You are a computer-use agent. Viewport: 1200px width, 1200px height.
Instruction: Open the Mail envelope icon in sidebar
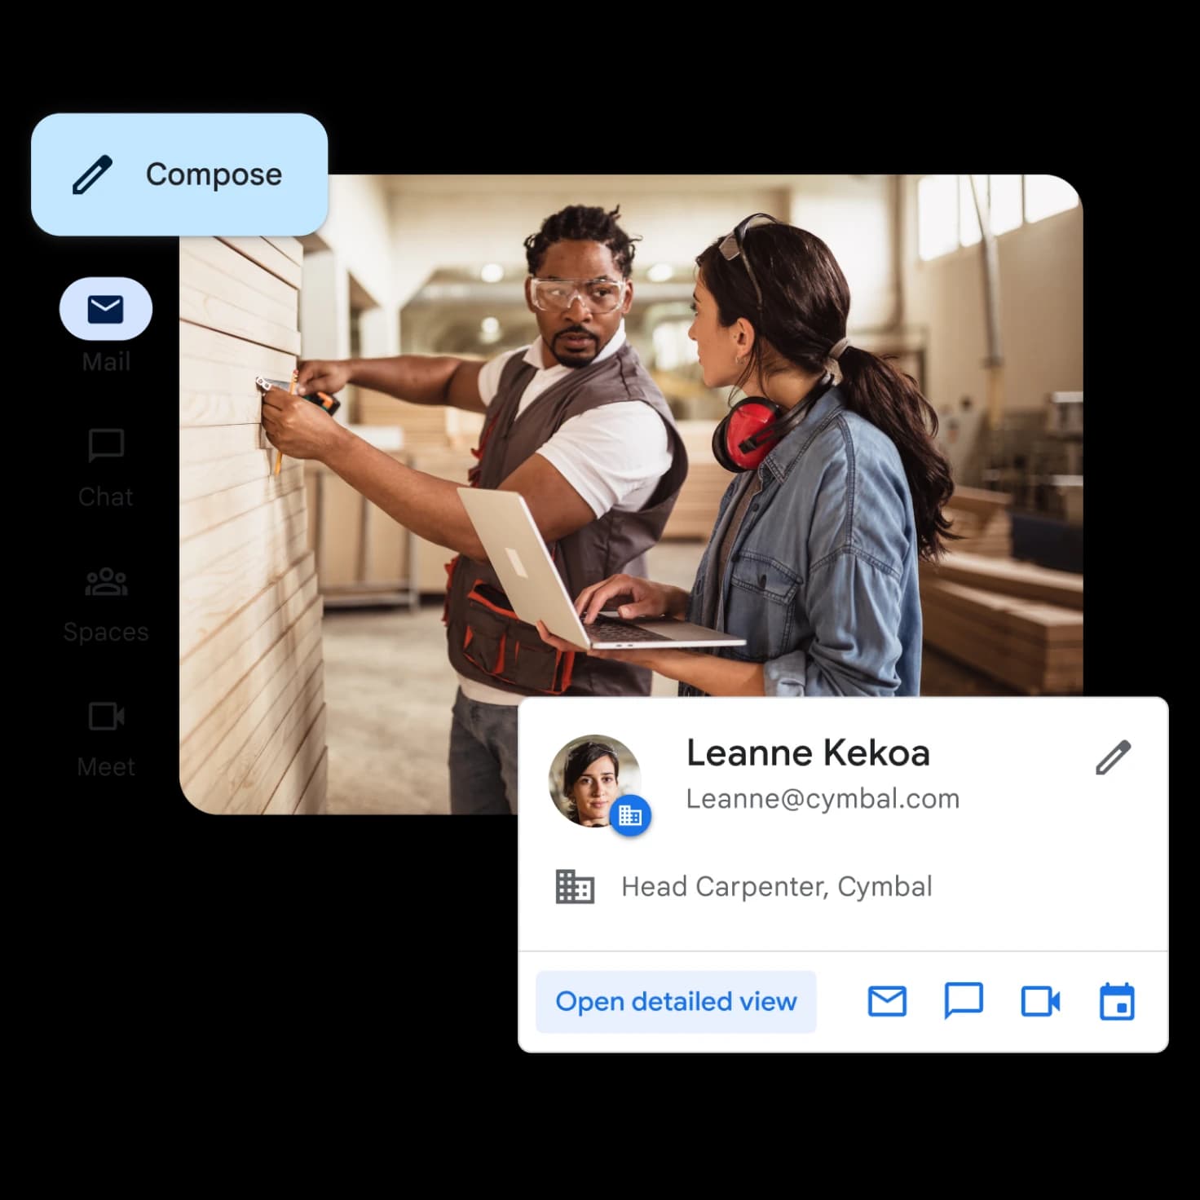coord(106,309)
